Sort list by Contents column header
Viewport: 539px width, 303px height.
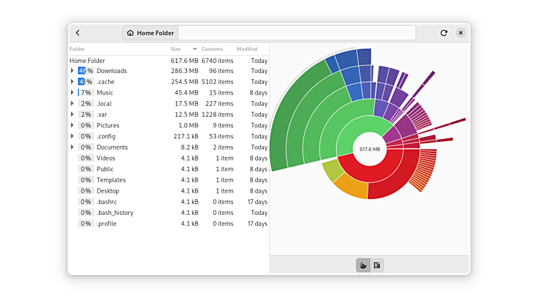click(x=212, y=49)
